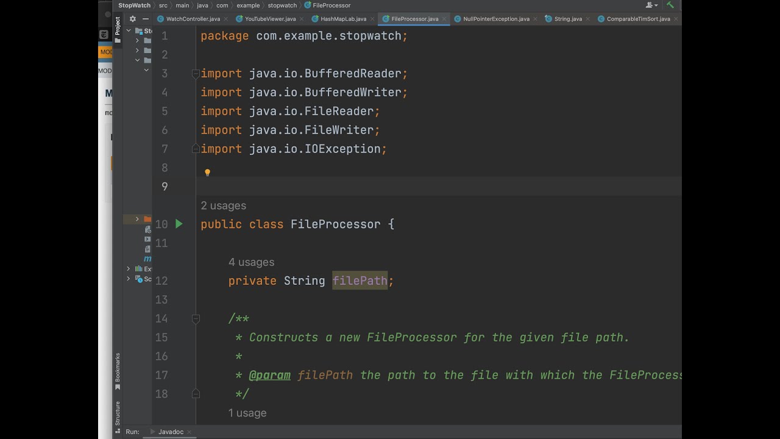Click java in the breadcrumb path

click(x=202, y=5)
